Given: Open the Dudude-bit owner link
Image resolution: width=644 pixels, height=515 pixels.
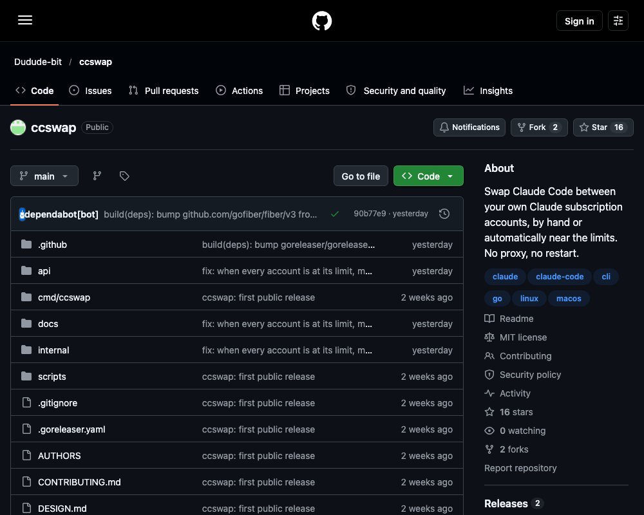Looking at the screenshot, I should pyautogui.click(x=38, y=62).
